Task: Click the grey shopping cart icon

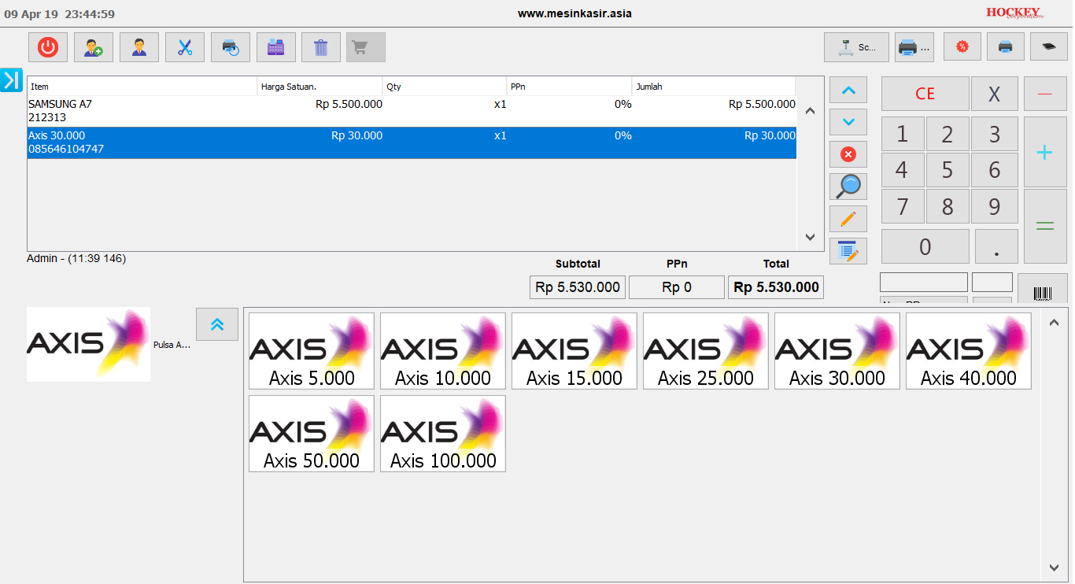Action: (366, 47)
